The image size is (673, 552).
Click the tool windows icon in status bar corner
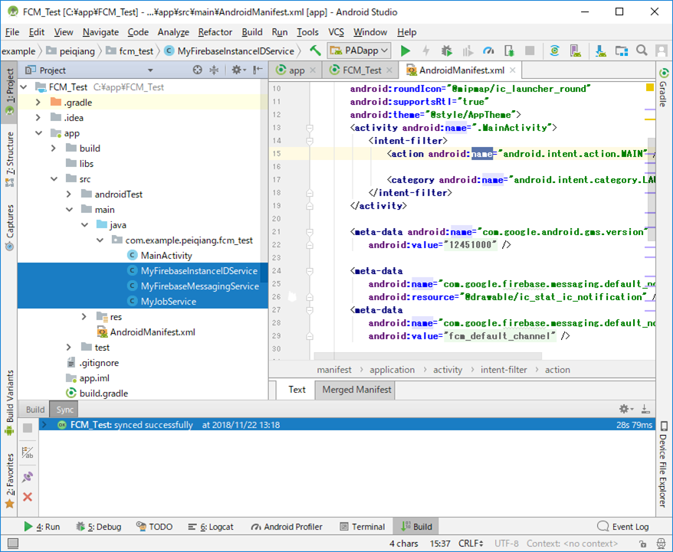pos(13,543)
